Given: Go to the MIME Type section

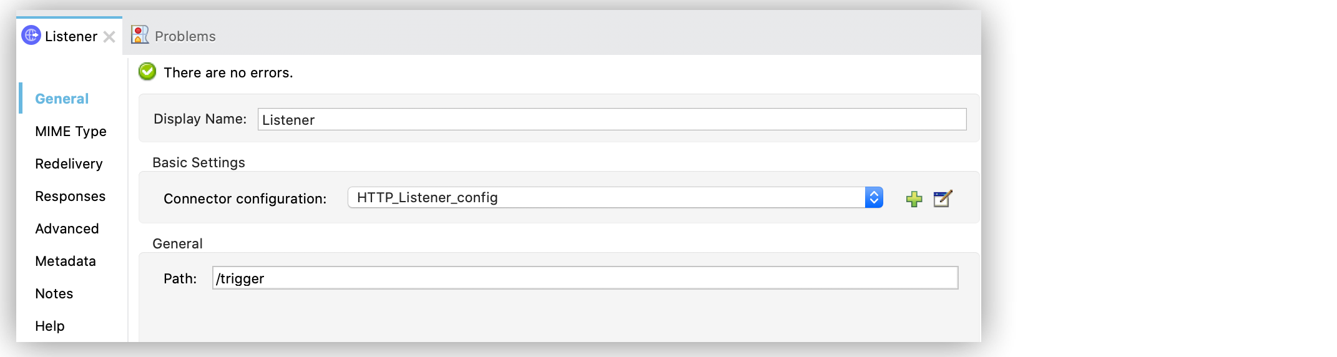Looking at the screenshot, I should pyautogui.click(x=71, y=131).
